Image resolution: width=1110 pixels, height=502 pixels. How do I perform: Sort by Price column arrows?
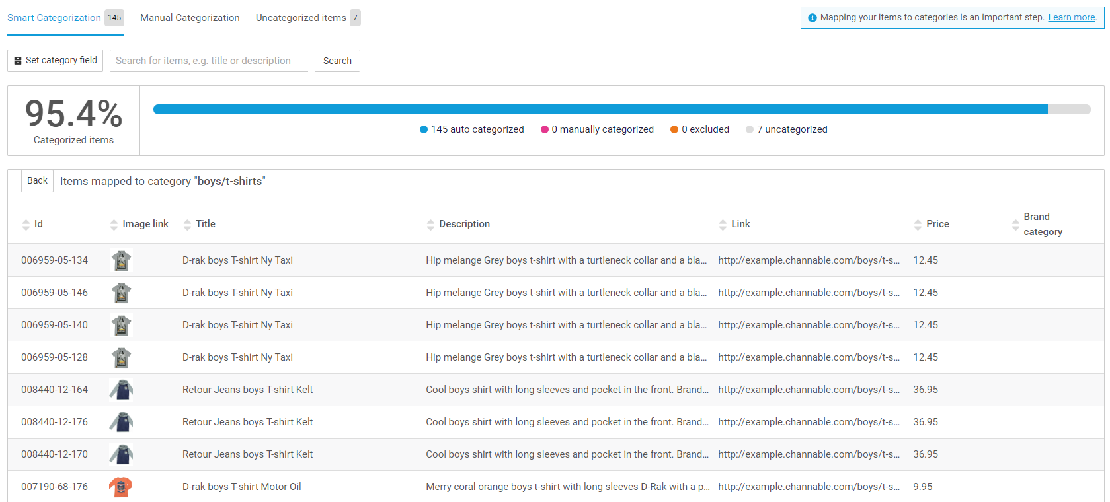(x=918, y=225)
